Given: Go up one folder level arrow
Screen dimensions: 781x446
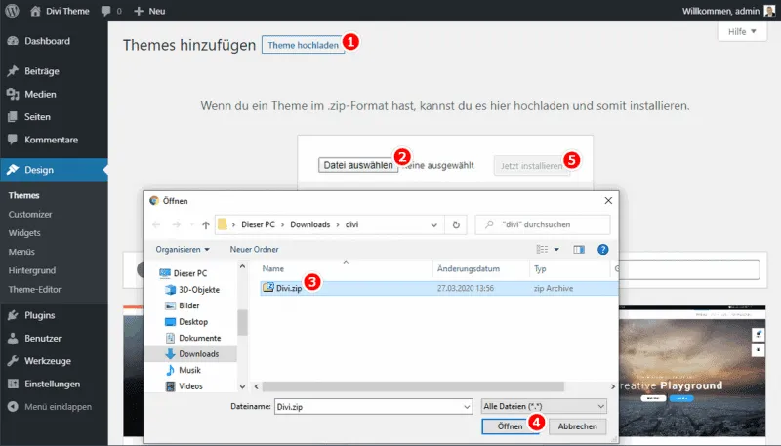Looking at the screenshot, I should pos(206,225).
